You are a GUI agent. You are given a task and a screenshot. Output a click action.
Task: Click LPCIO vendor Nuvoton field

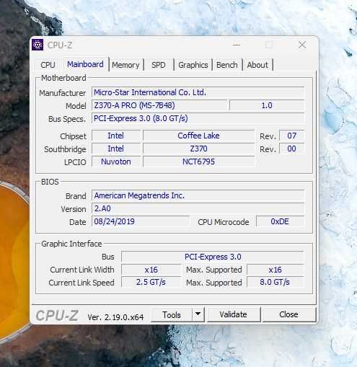(116, 162)
